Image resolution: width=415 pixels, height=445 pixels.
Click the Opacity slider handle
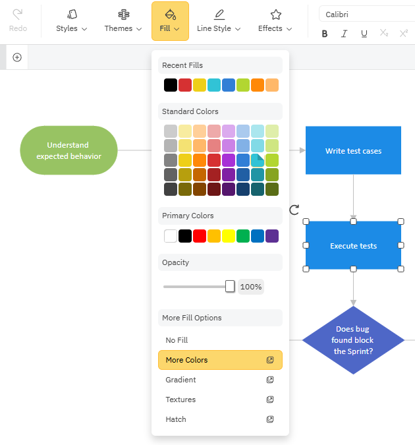point(230,286)
